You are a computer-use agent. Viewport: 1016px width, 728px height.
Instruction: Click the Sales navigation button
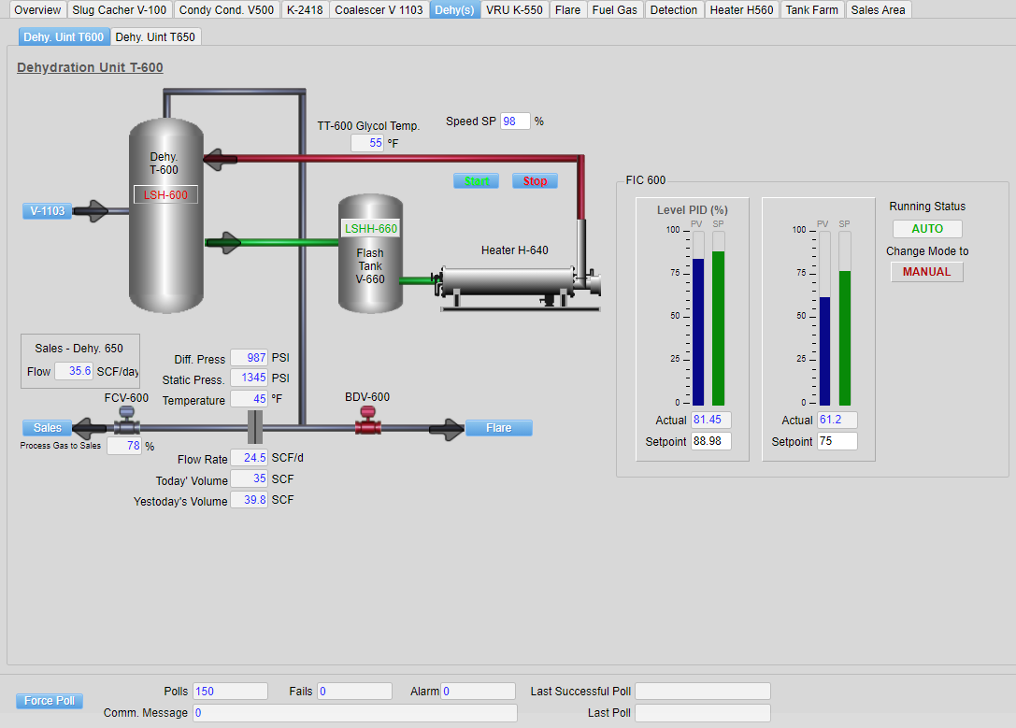coord(48,428)
